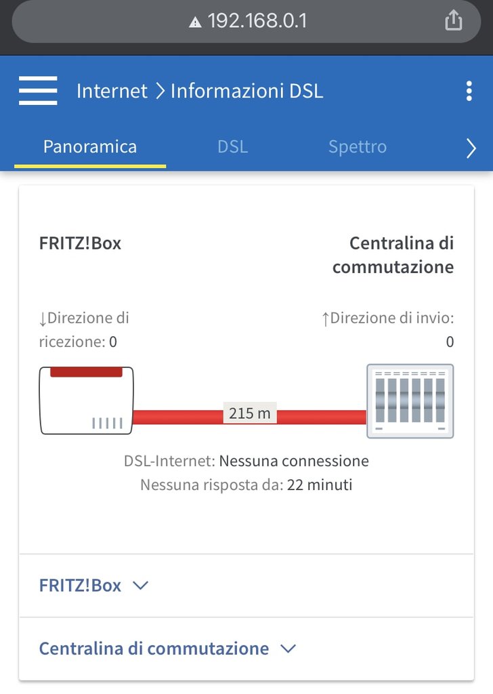Tap the insecure-connection warning triangle
The height and width of the screenshot is (694, 493).
(x=195, y=22)
